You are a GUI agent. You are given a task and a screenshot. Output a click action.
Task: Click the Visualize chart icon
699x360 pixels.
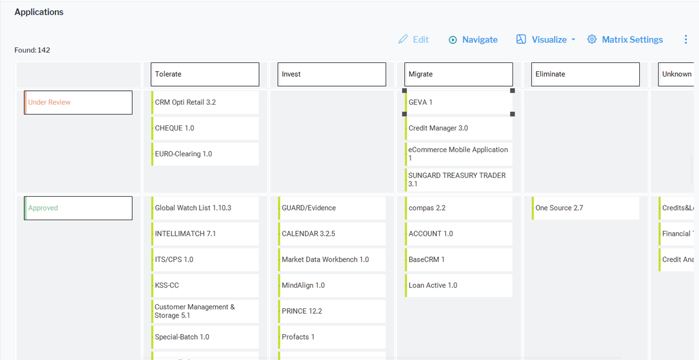(x=521, y=39)
